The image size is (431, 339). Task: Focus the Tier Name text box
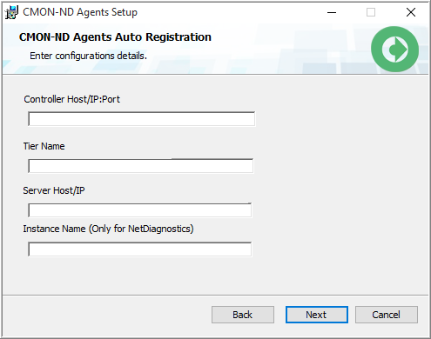click(141, 166)
